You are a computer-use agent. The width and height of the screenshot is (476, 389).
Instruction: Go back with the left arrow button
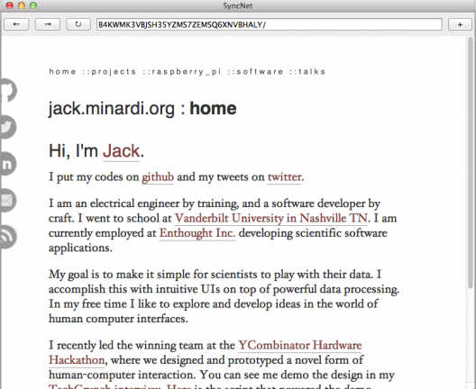pos(16,24)
